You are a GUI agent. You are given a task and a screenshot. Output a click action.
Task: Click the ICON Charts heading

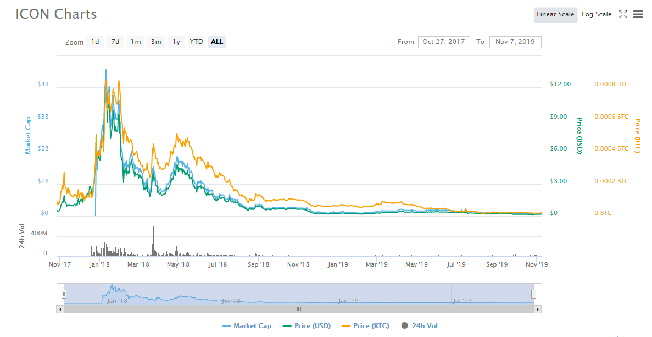[56, 14]
